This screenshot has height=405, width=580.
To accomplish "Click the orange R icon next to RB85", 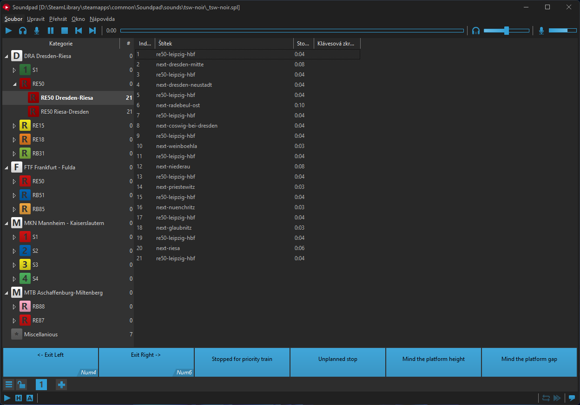I will [25, 209].
